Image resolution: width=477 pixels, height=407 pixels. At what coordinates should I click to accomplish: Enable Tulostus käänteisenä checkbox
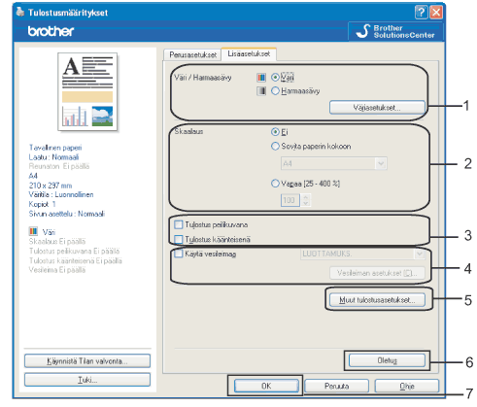179,239
